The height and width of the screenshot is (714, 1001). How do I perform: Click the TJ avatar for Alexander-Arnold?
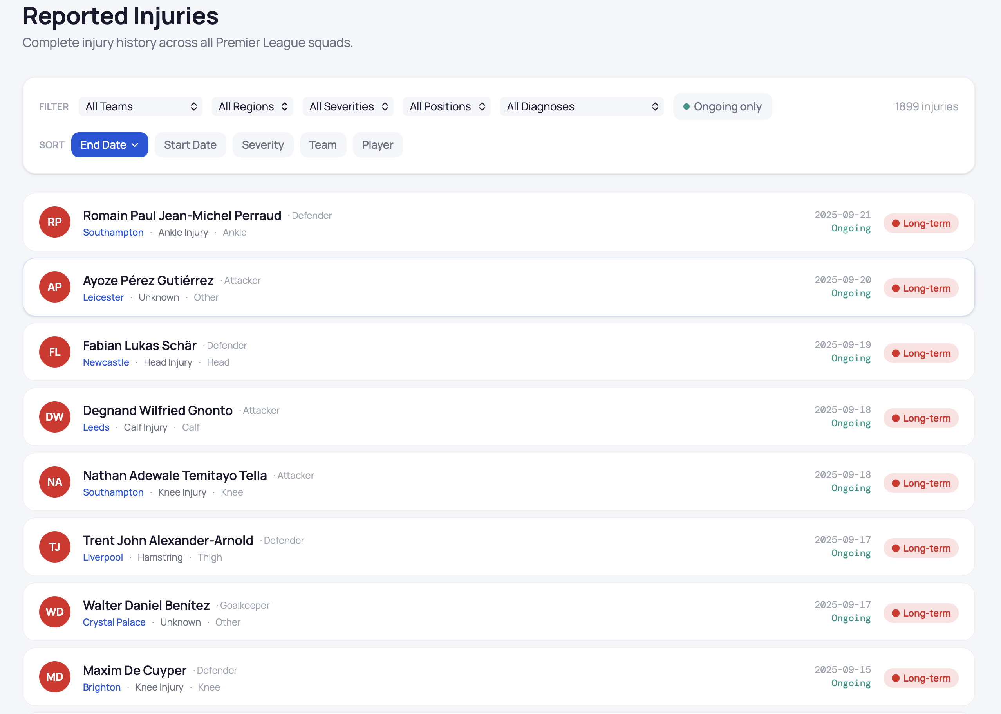(x=54, y=547)
